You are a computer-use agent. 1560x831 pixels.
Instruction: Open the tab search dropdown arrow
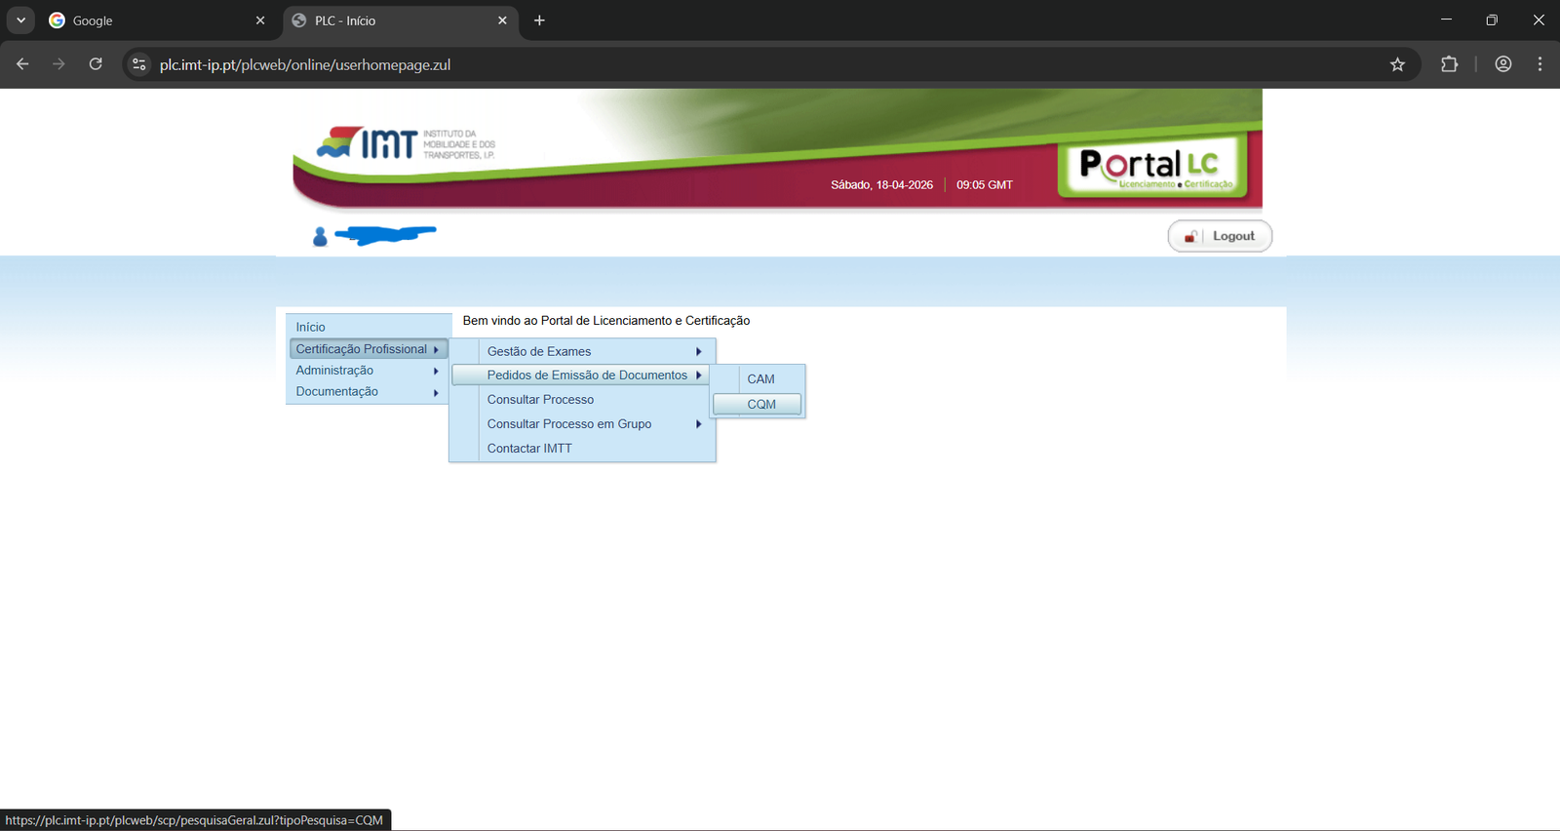pos(20,20)
